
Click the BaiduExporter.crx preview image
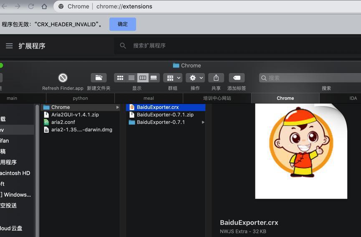[301, 151]
